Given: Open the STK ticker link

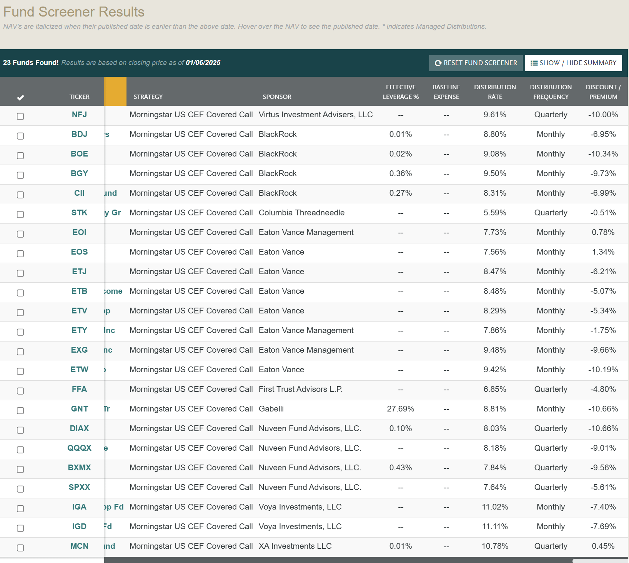Looking at the screenshot, I should [79, 212].
